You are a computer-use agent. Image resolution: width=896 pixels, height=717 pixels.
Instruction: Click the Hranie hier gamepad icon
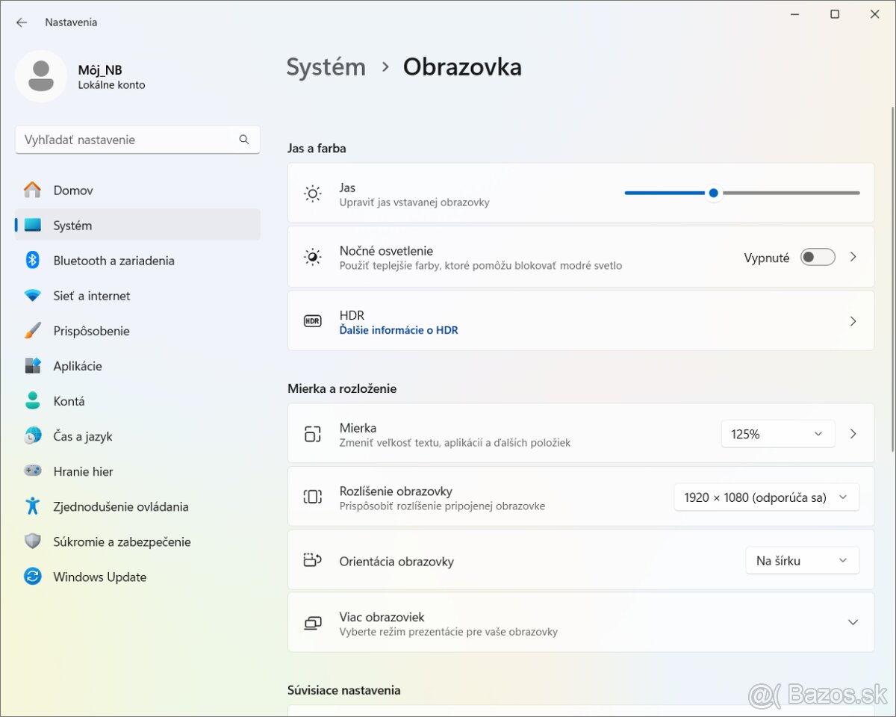32,471
